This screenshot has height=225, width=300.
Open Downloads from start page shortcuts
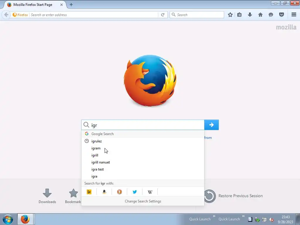(x=47, y=196)
